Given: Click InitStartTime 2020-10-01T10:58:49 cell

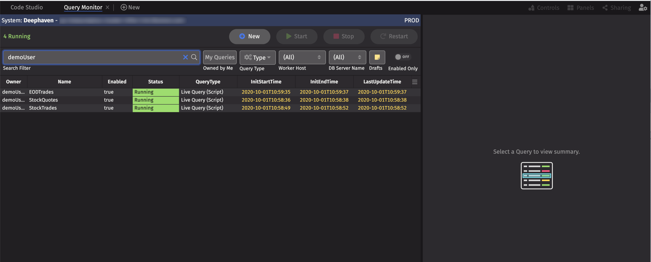Looking at the screenshot, I should click(x=266, y=108).
